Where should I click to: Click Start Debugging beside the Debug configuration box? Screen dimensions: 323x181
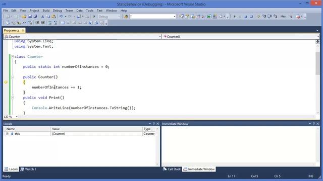94,17
